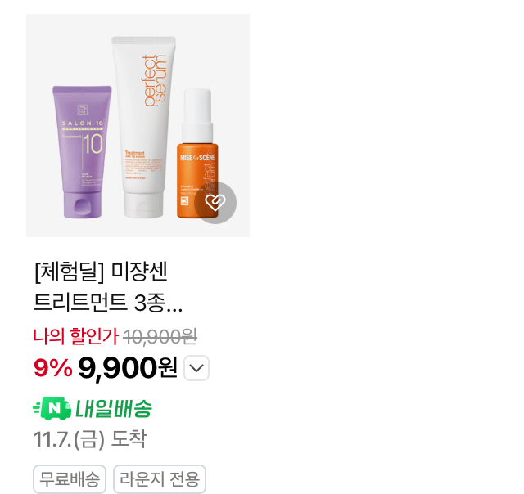Click the 9,900원 sale price
This screenshot has height=494, width=524.
click(128, 368)
